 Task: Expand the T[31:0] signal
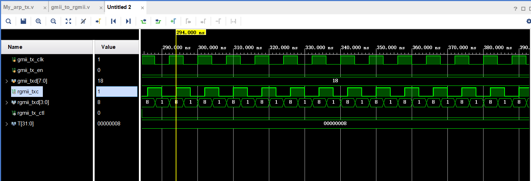[x=6, y=124]
